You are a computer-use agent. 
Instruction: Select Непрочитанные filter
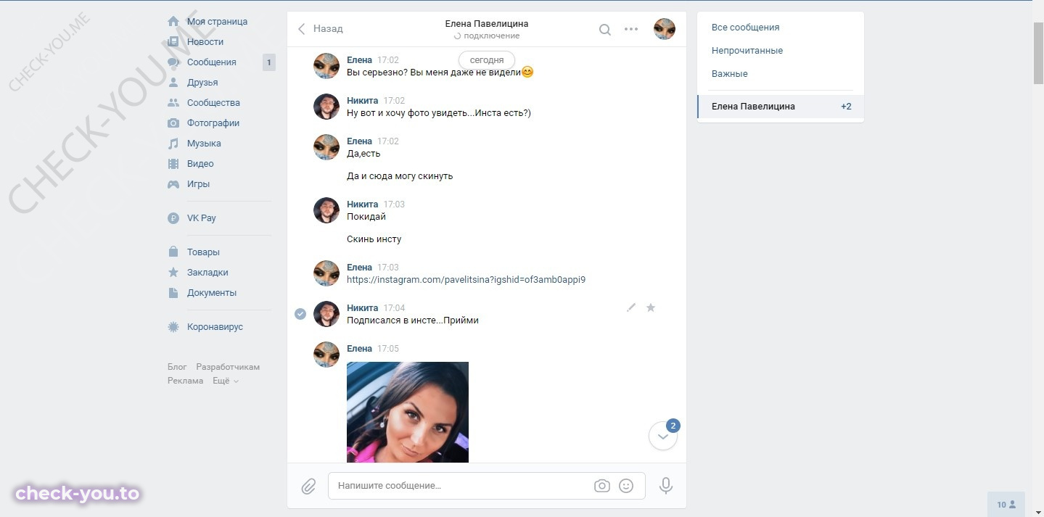tap(747, 51)
